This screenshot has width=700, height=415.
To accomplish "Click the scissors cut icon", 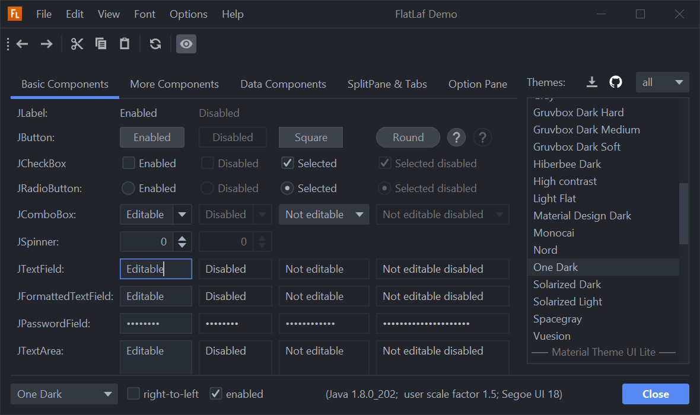I will [77, 44].
